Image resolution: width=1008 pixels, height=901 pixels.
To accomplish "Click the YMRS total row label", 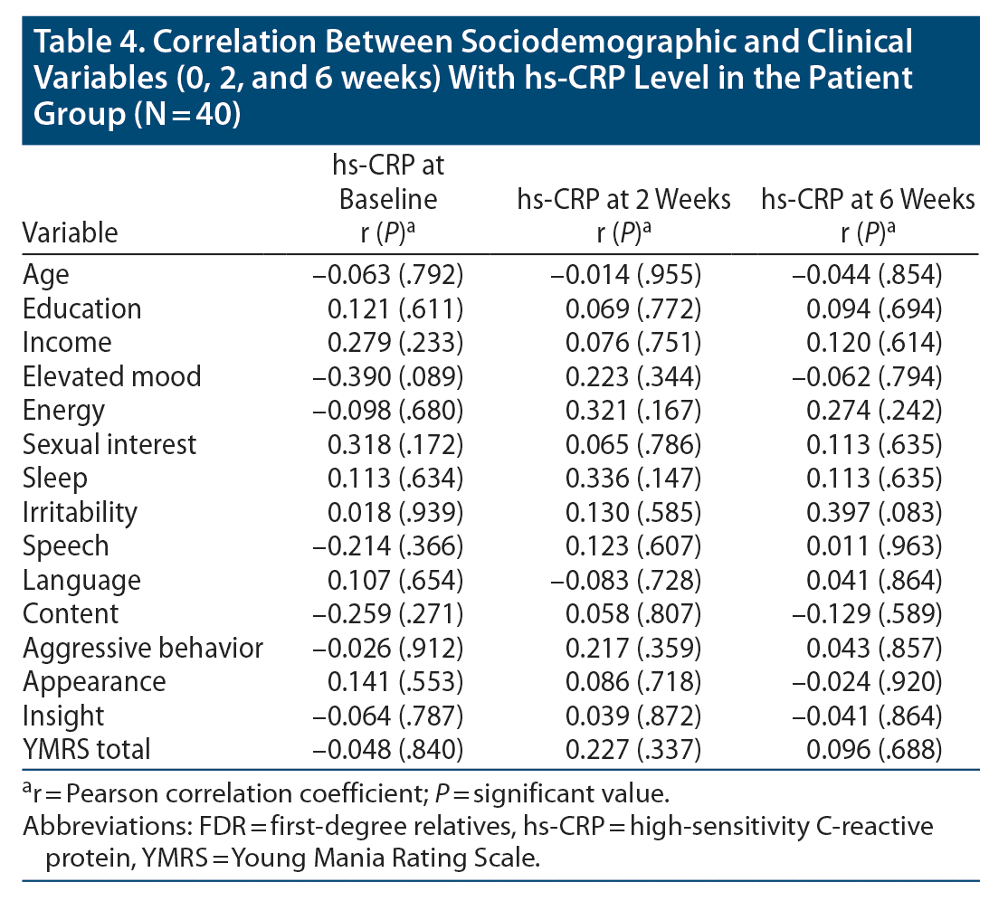I will tap(87, 749).
